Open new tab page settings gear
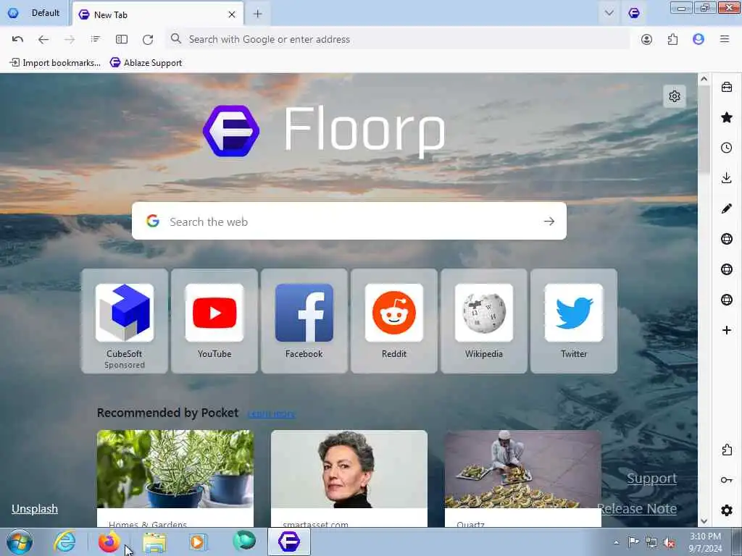742x556 pixels. tap(675, 96)
